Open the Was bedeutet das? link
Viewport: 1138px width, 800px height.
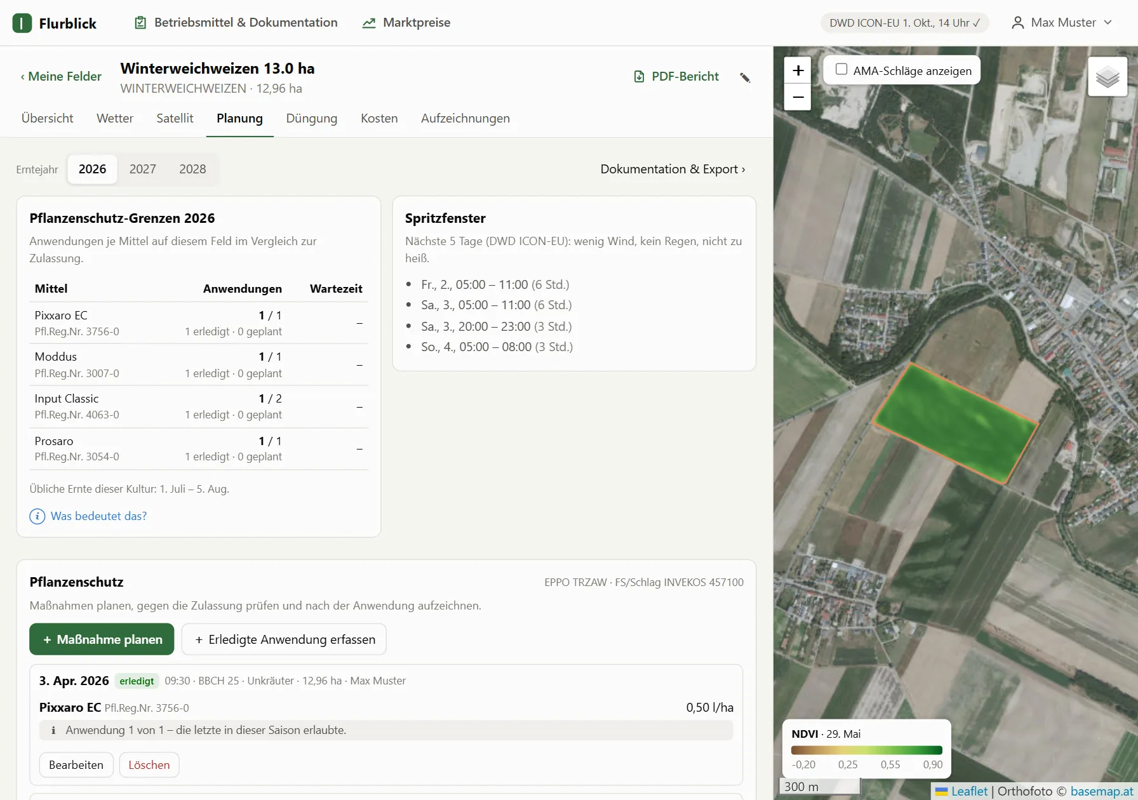[x=98, y=516]
